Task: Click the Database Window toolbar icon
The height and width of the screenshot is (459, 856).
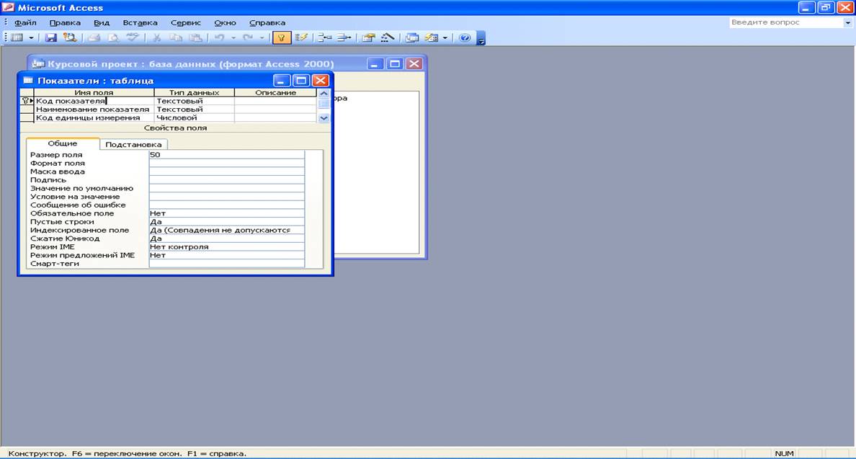Action: point(411,37)
